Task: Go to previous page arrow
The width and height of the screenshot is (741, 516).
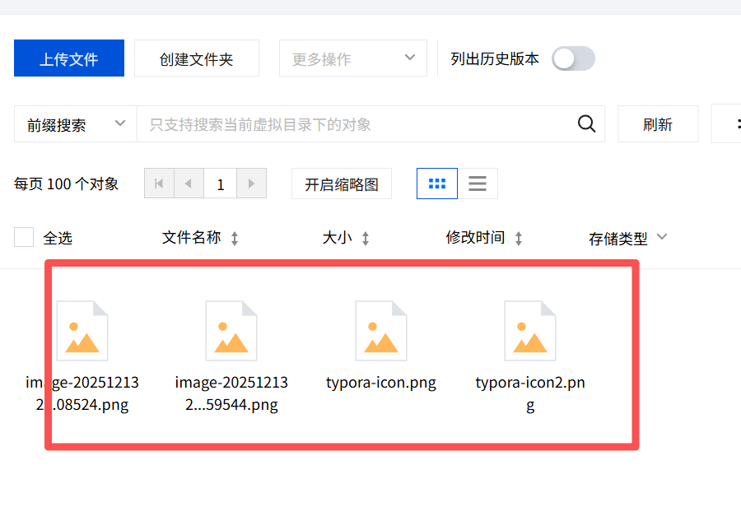Action: click(189, 184)
